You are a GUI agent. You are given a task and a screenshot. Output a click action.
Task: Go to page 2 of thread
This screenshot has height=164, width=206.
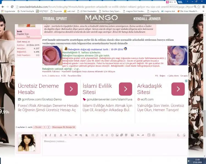pyautogui.click(x=48, y=127)
